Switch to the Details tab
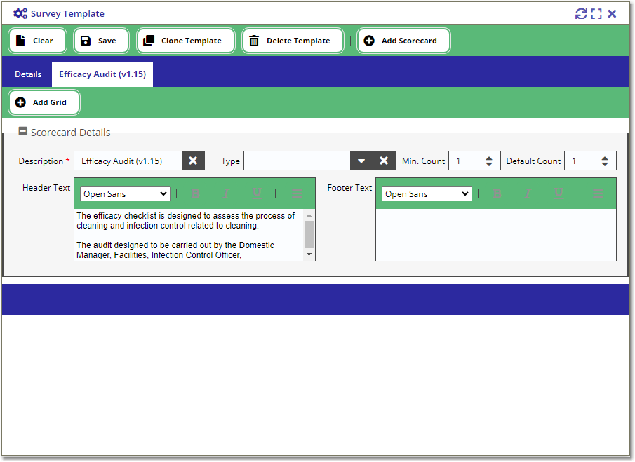Screen dimensions: 635x462 pos(28,74)
